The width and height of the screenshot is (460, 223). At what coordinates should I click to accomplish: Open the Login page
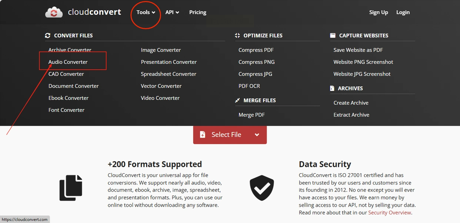point(403,12)
